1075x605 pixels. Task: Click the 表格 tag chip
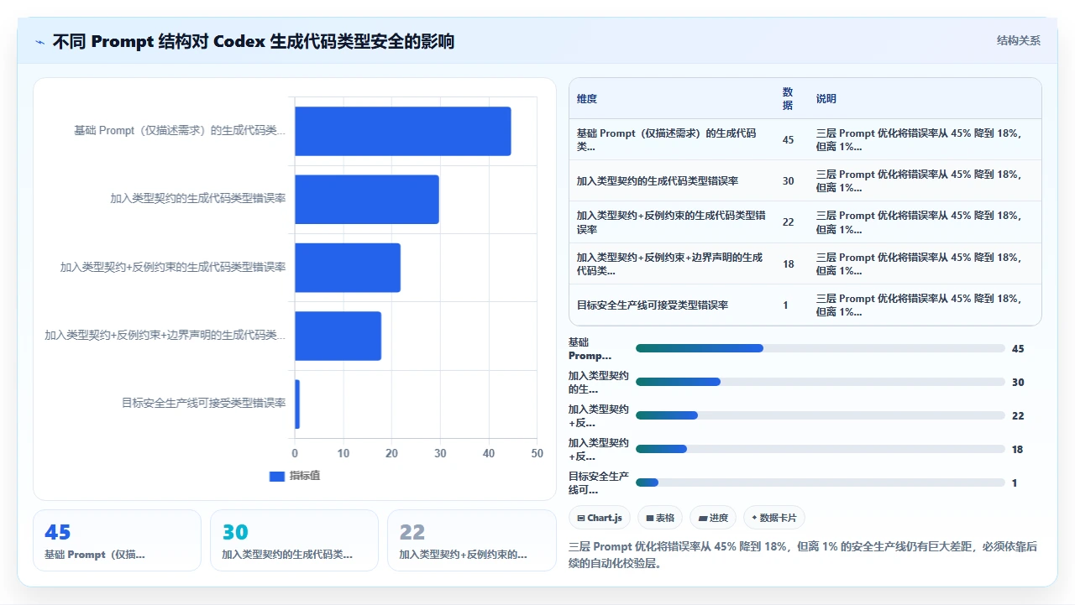(x=660, y=518)
